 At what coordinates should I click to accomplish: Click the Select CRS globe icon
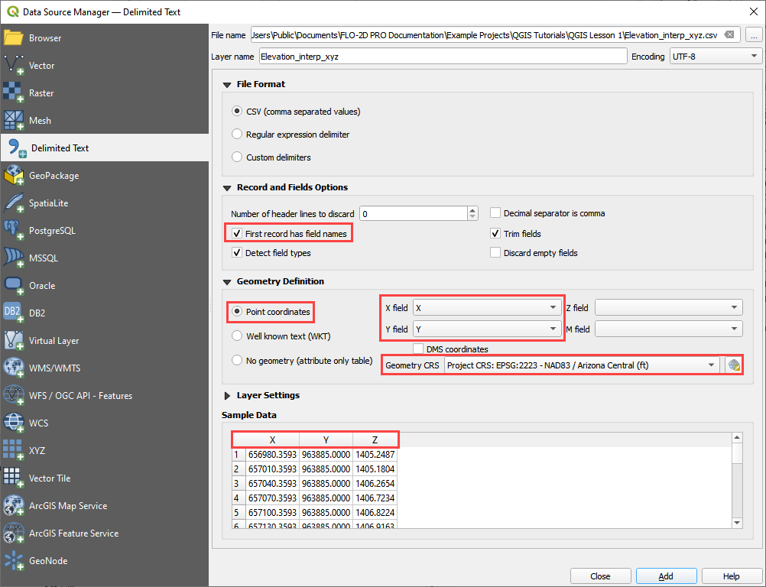pyautogui.click(x=734, y=365)
